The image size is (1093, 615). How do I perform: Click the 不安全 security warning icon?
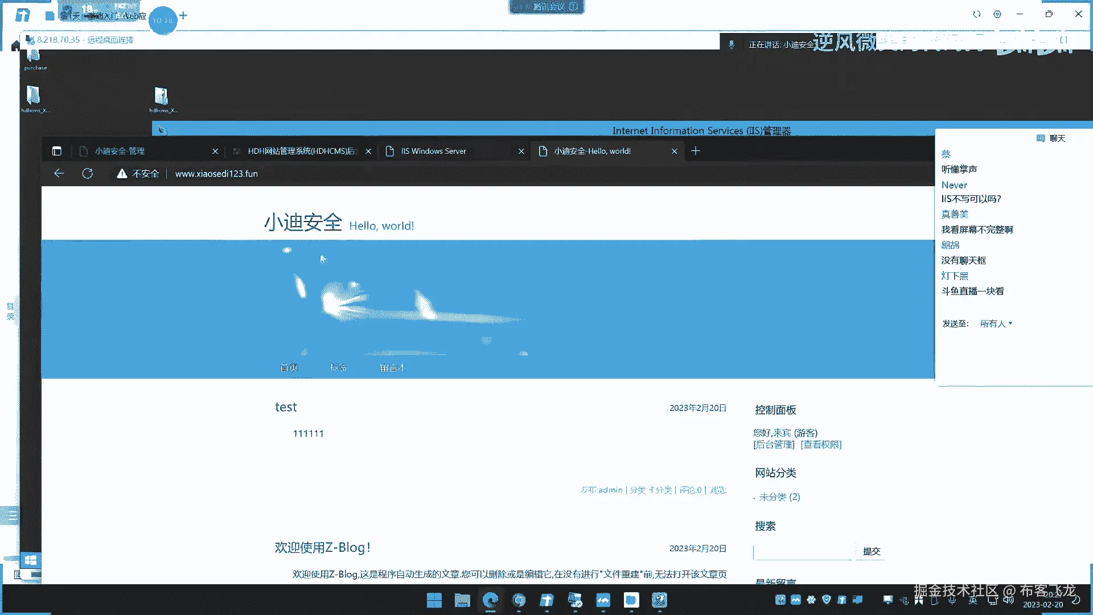click(x=122, y=174)
